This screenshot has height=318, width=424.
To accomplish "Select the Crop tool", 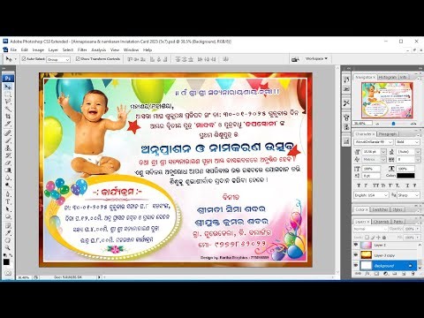I will point(8,117).
